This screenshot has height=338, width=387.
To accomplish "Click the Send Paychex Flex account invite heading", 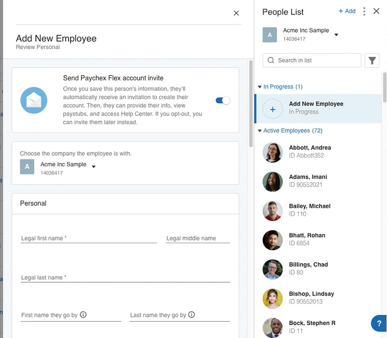I will [113, 78].
